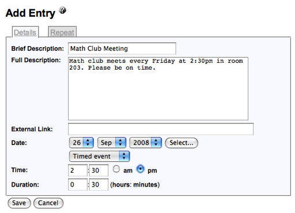Select the pm radio button

(x=141, y=169)
